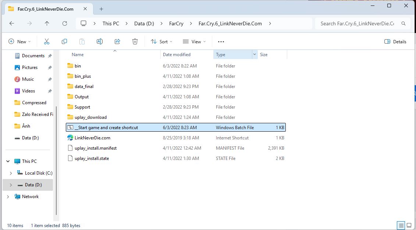Image resolution: width=416 pixels, height=230 pixels.
Task: Go back using the back arrow
Action: 11,23
